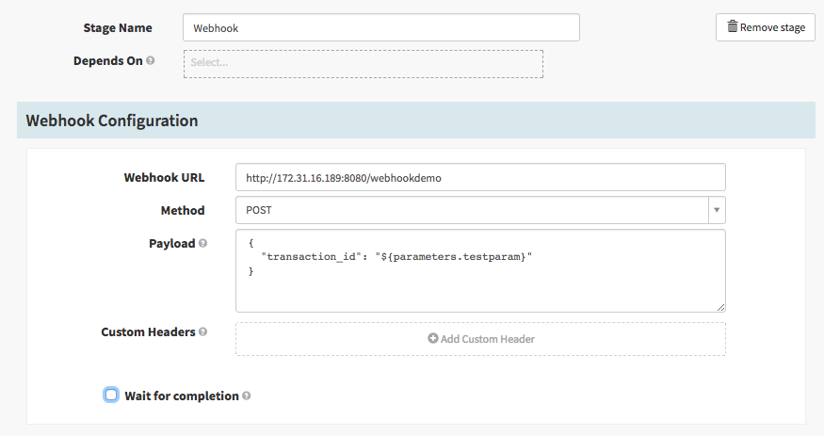The image size is (824, 436).
Task: Click the trash icon on Remove stage
Action: 732,27
